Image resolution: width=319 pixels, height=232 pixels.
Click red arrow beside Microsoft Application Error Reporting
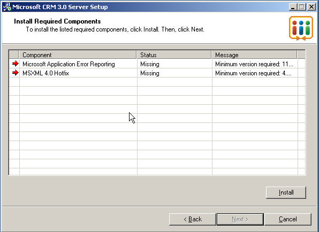coord(16,64)
